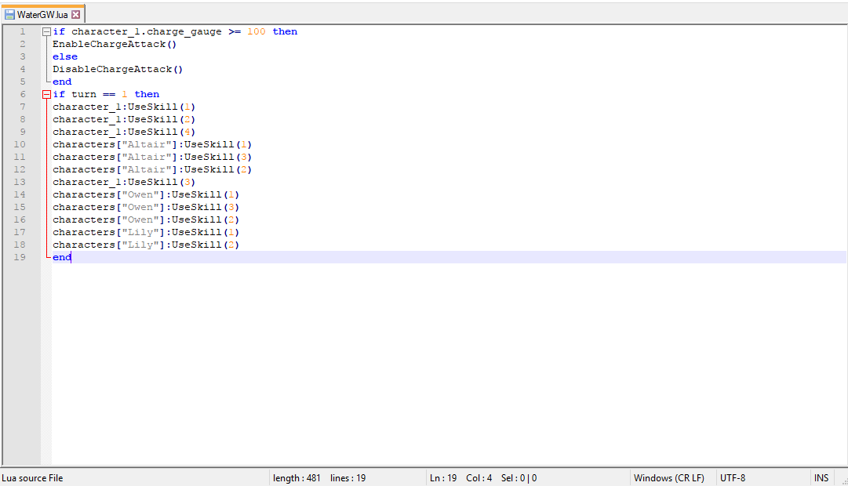This screenshot has height=486, width=848.
Task: Click line number 1 in the margin
Action: click(22, 31)
